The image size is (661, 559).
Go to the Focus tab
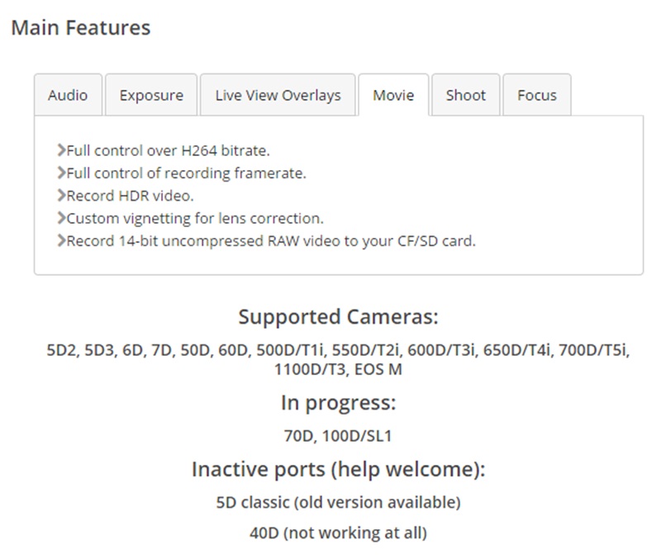coord(537,95)
